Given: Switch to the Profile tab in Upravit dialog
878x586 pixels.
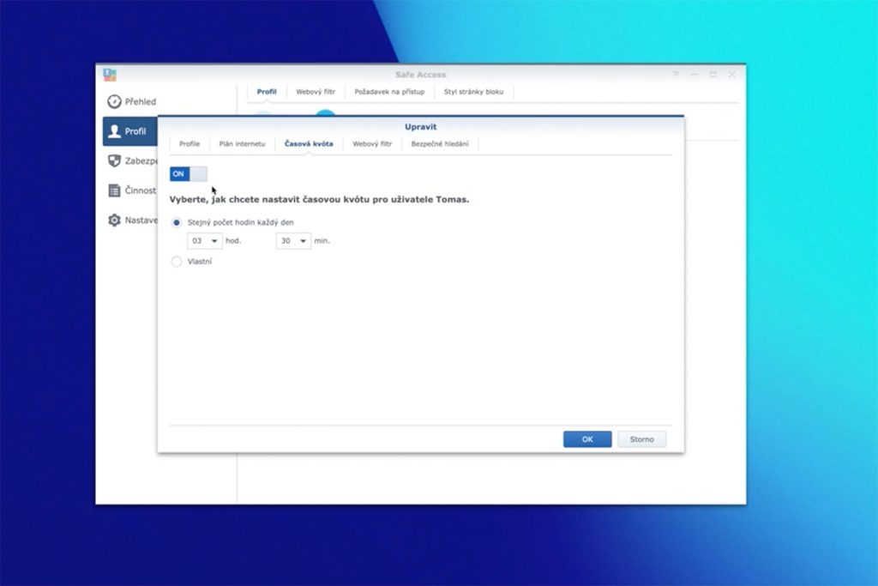Looking at the screenshot, I should click(x=189, y=144).
